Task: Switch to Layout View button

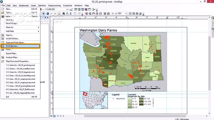Action: pos(54,116)
